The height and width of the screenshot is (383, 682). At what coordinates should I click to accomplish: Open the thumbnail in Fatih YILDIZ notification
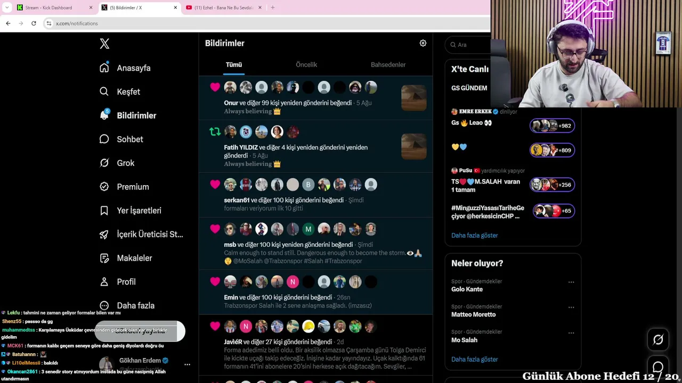point(413,146)
